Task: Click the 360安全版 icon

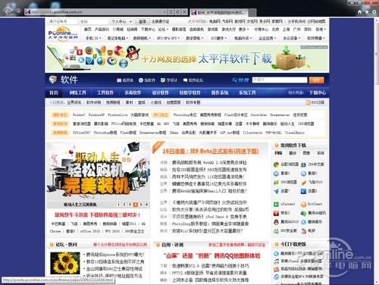Action: [277, 230]
